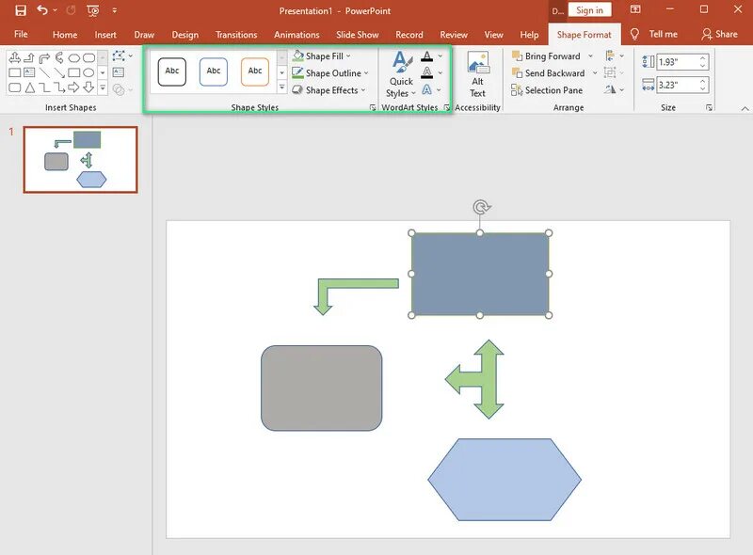Open the Transitions tab

pos(236,35)
